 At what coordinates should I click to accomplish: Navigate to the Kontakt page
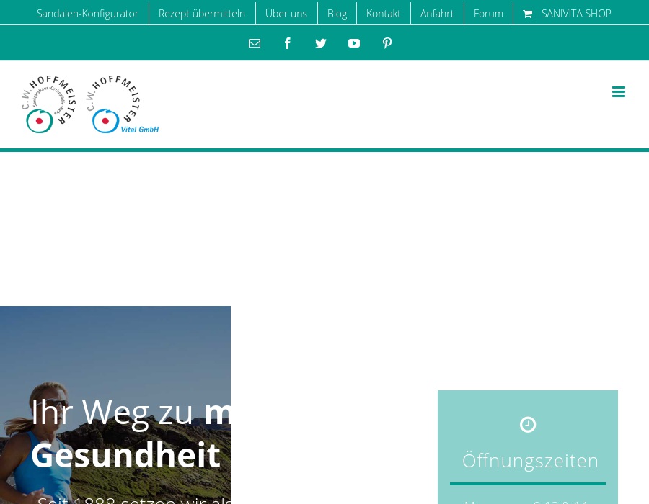tap(384, 14)
